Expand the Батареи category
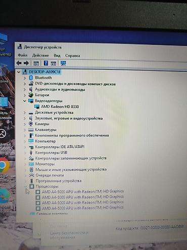This screenshot has height=250, width=187. (25, 95)
